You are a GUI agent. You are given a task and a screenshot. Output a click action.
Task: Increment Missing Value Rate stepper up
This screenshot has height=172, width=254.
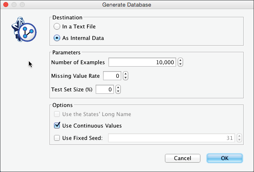pyautogui.click(x=126, y=74)
